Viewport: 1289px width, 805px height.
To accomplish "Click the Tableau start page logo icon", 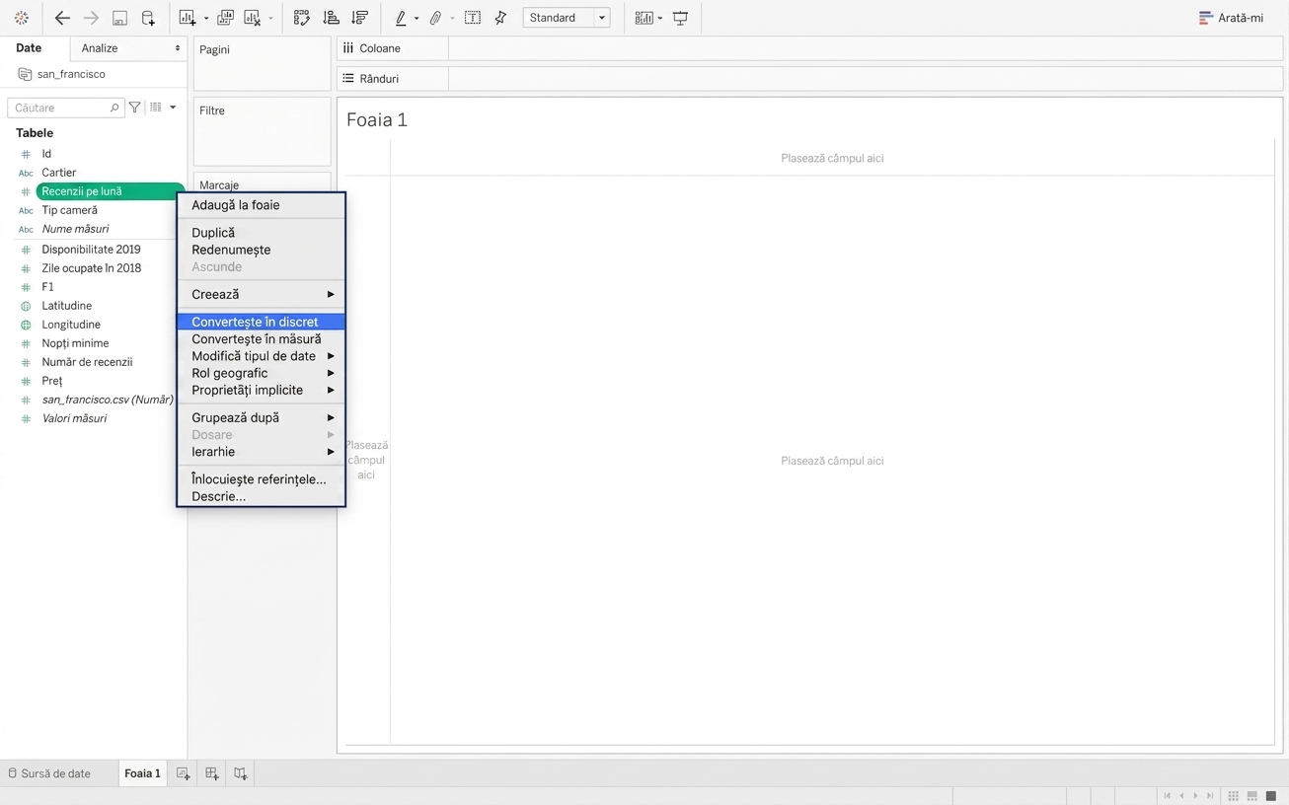I will [22, 18].
